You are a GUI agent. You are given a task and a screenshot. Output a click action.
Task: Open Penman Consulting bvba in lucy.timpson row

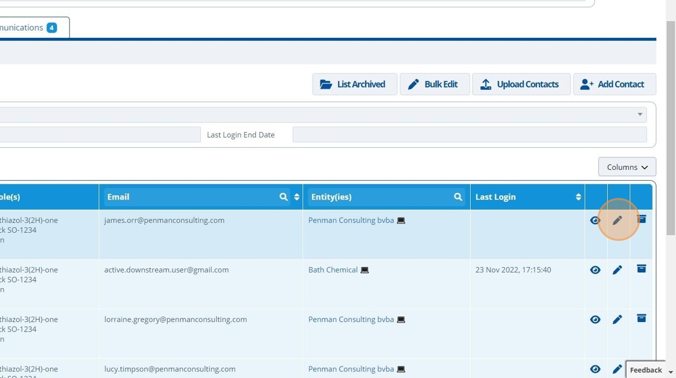(351, 369)
